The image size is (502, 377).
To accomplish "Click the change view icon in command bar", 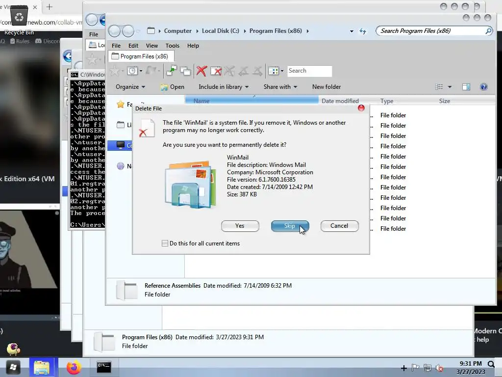I will coord(439,87).
